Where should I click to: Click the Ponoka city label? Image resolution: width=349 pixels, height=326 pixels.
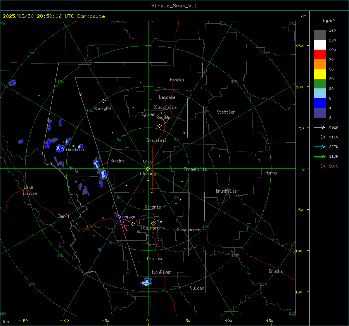tap(177, 80)
